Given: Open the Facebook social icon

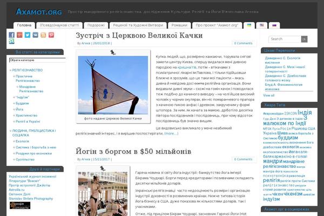Looking at the screenshot, I should [x=11, y=35].
